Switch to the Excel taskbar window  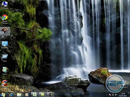point(35,95)
